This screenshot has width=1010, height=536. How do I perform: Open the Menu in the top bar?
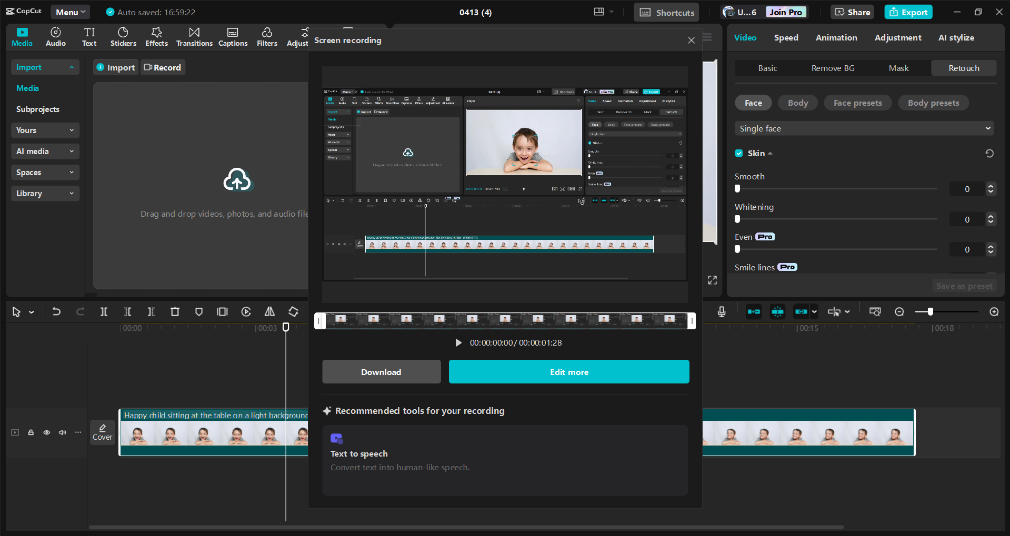(x=70, y=12)
